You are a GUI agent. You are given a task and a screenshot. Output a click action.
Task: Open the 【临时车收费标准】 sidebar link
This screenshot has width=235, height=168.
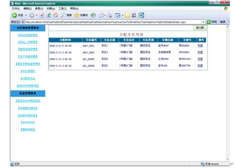(28, 86)
